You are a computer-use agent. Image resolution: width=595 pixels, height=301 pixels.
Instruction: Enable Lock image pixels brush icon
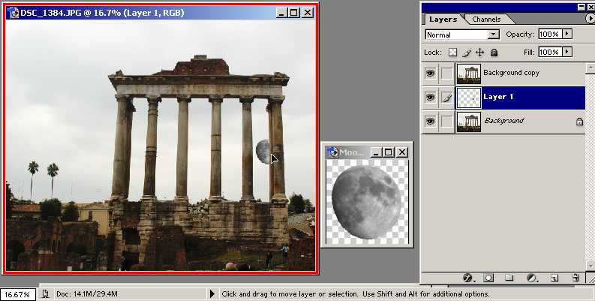pos(466,53)
